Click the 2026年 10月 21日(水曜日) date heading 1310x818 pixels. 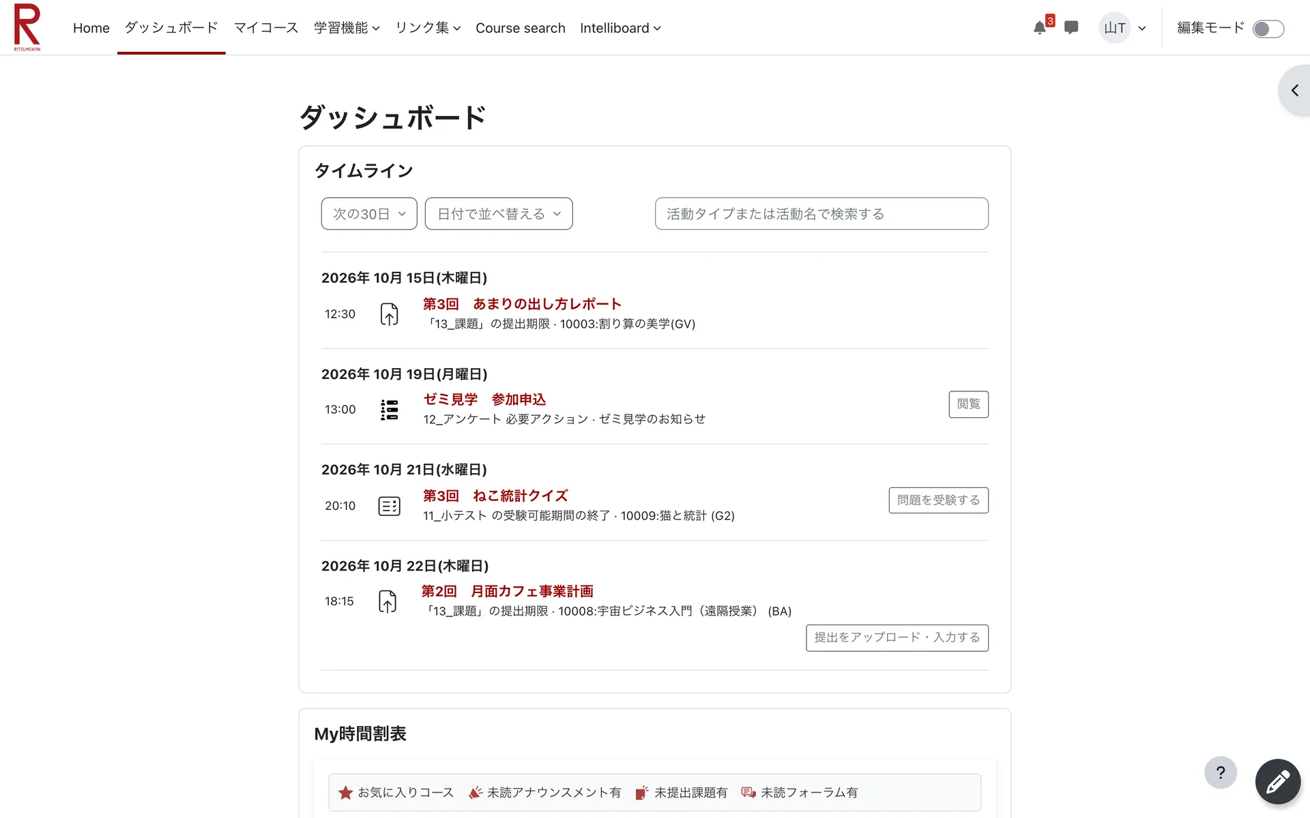click(x=404, y=470)
